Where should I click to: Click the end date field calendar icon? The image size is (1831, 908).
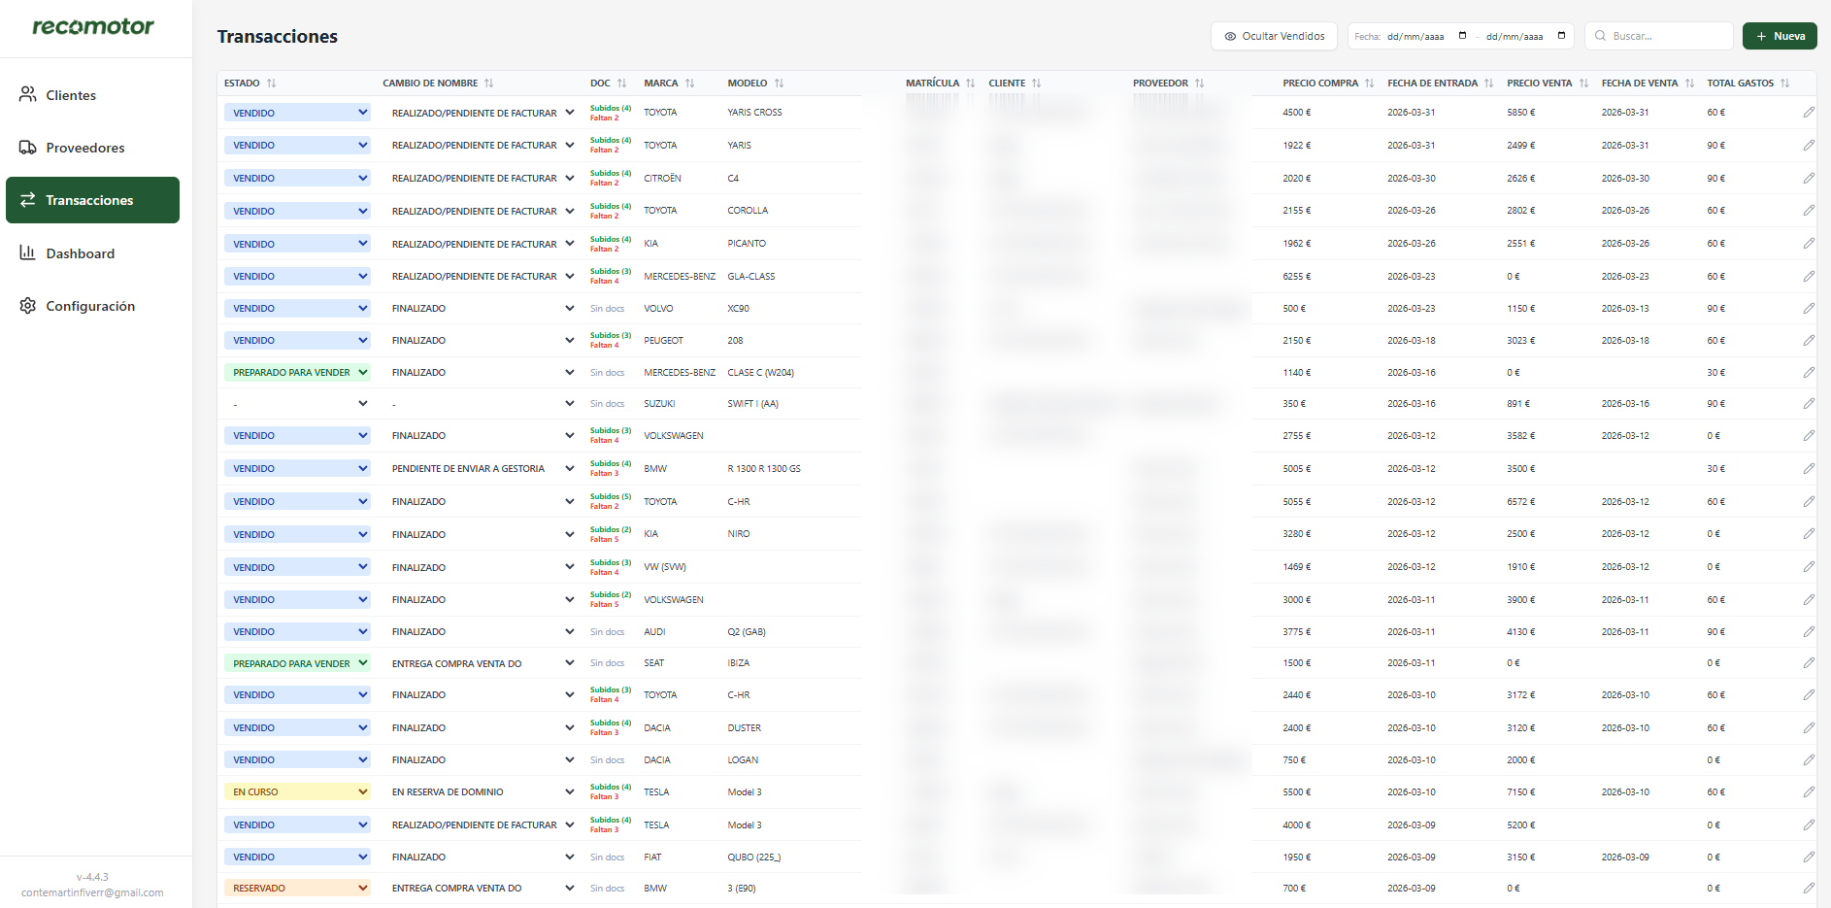tap(1561, 36)
